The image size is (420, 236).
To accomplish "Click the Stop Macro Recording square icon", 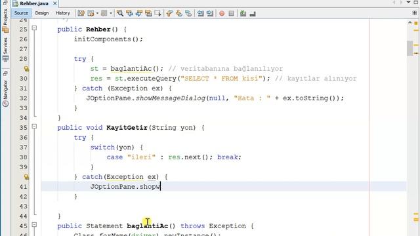I will [232, 13].
